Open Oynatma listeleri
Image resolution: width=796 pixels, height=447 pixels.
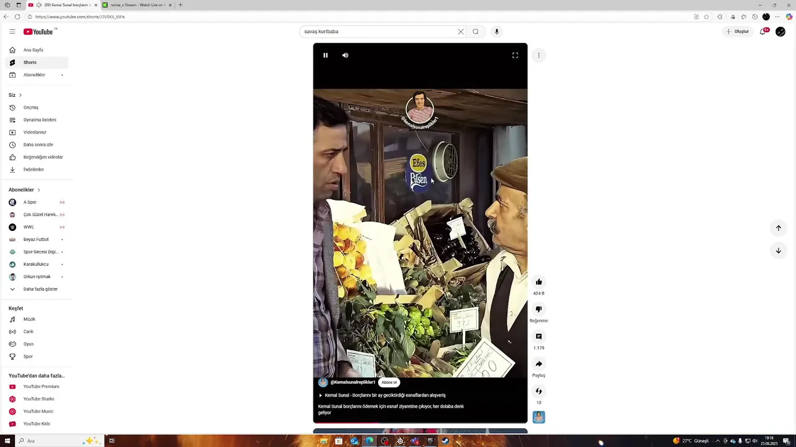point(37,120)
